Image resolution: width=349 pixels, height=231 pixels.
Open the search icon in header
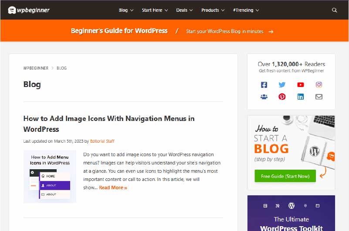click(334, 10)
